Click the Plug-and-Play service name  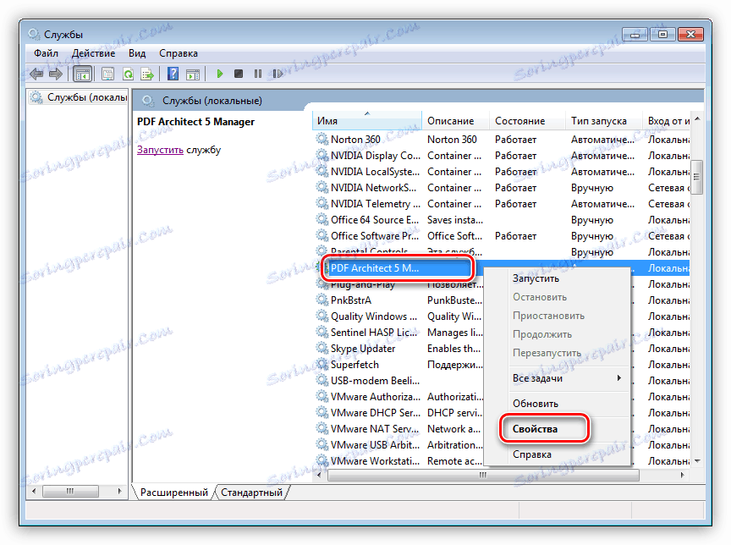pos(363,284)
